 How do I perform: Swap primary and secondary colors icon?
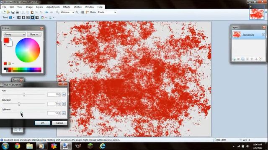pos(11,39)
